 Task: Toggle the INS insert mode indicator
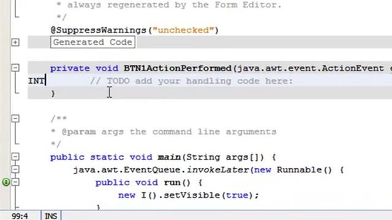51,216
